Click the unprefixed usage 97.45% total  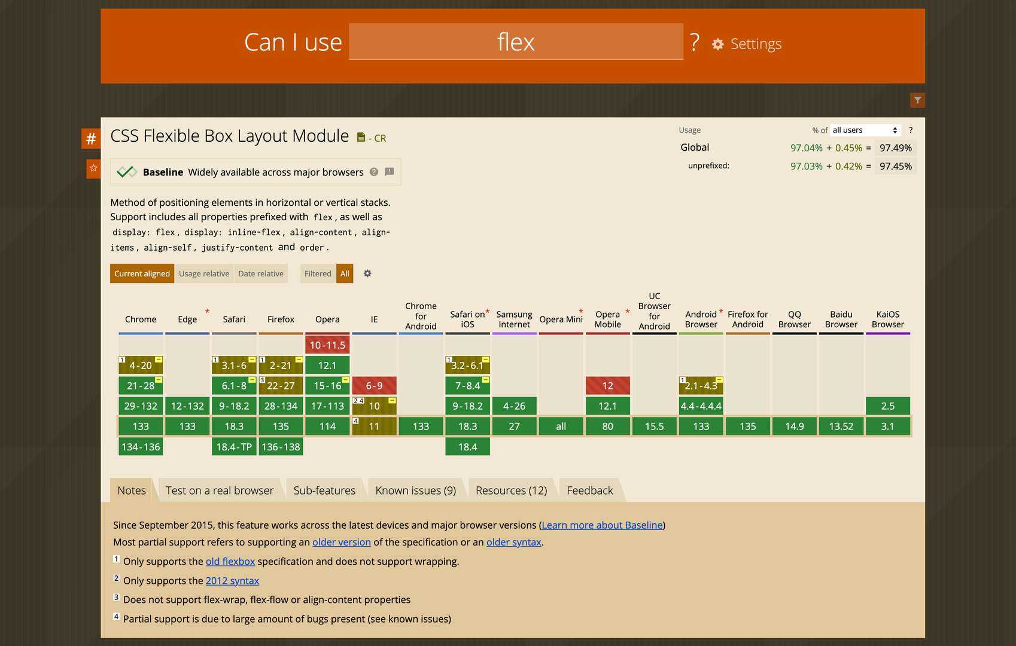896,166
